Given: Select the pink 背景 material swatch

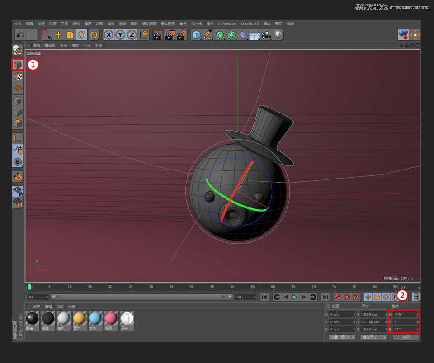Looking at the screenshot, I should [x=112, y=319].
